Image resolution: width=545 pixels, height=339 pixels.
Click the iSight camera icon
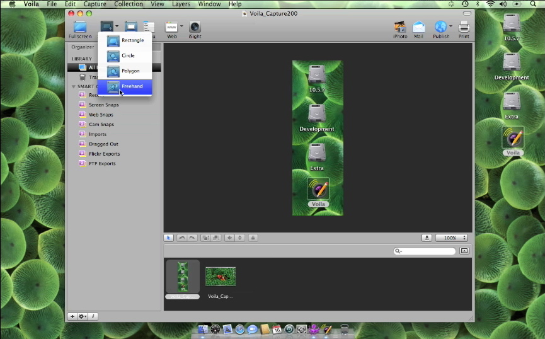point(195,26)
